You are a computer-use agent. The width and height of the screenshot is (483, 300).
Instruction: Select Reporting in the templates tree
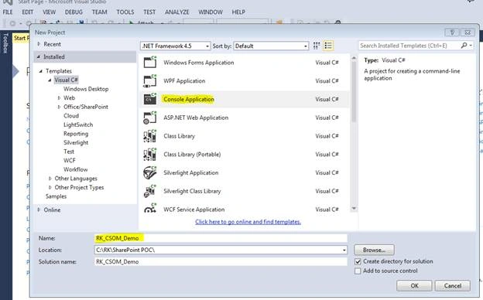coord(76,134)
